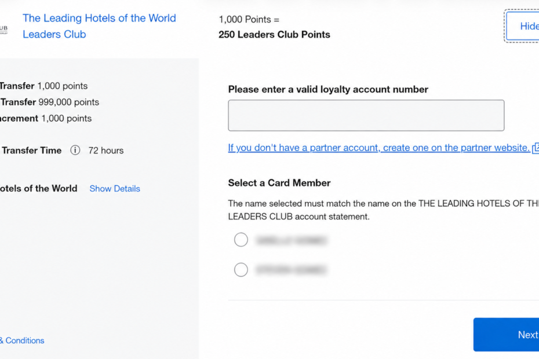
Task: Collapse the section with the Hide button
Action: (523, 26)
